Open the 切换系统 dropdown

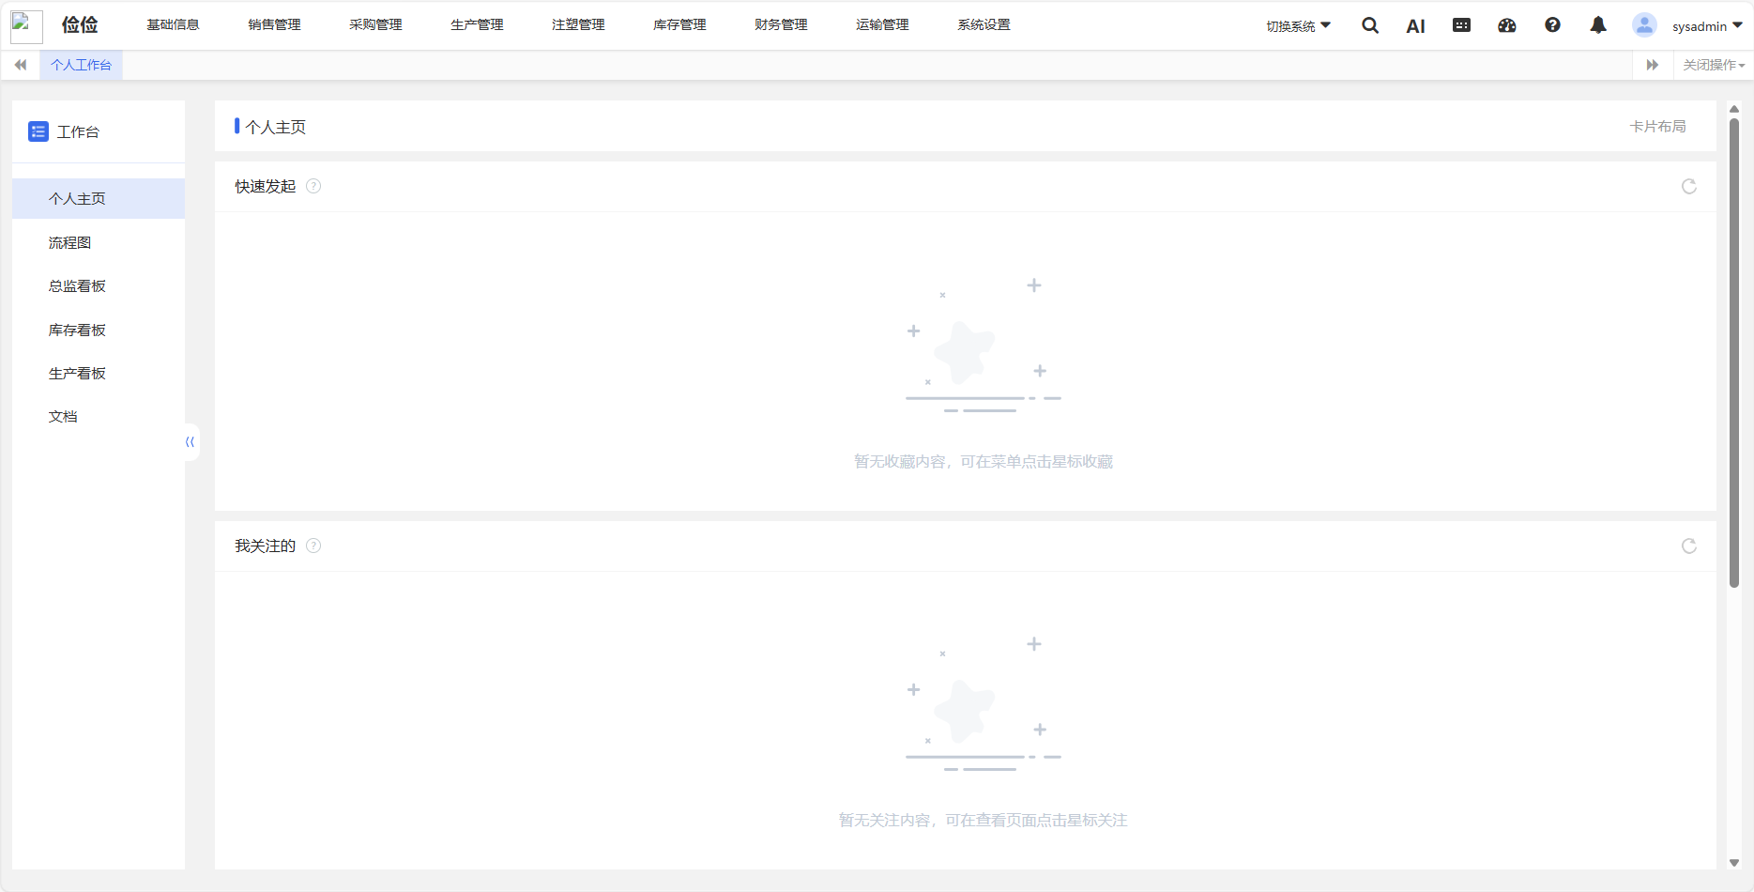1296,26
